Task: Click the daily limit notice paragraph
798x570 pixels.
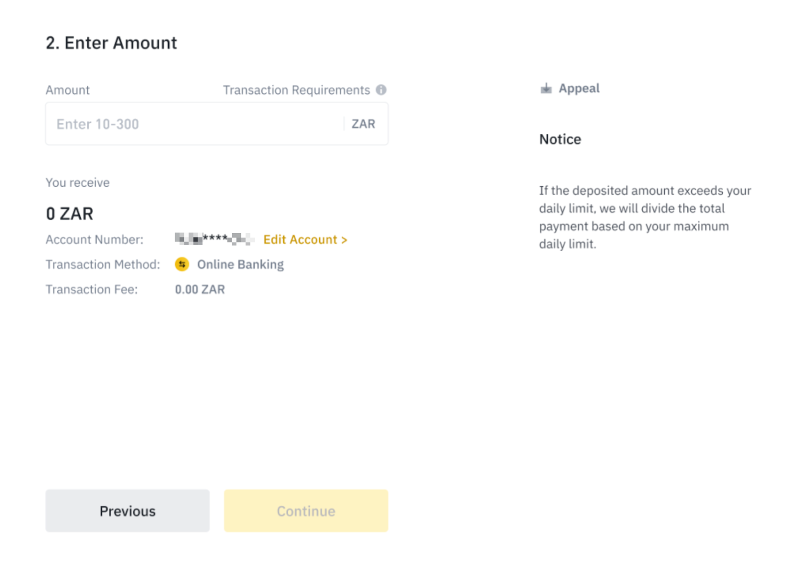Action: (644, 217)
